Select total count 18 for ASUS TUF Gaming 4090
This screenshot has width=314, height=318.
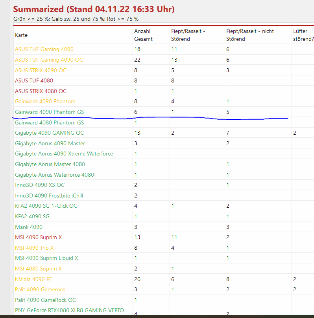(137, 49)
